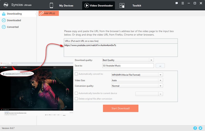The image size is (205, 131).
Task: Open the hamburger menu icon
Action: tap(183, 3)
